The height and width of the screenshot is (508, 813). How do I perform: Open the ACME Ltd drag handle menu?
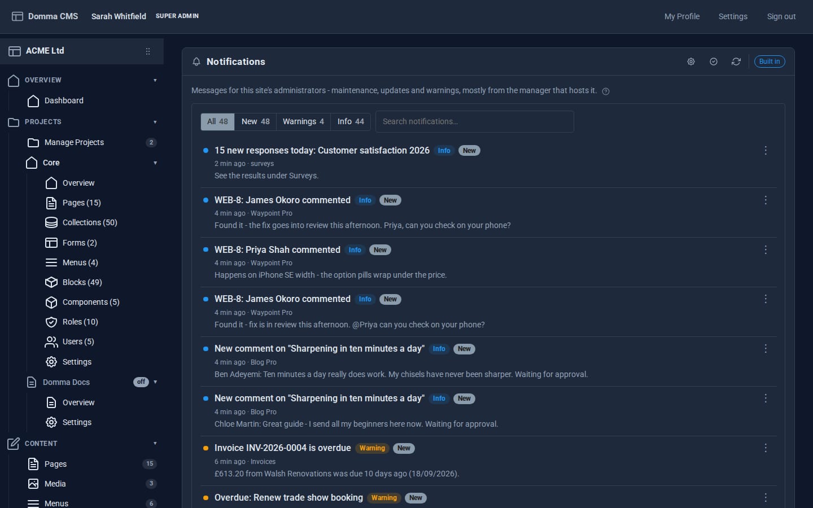tap(148, 51)
